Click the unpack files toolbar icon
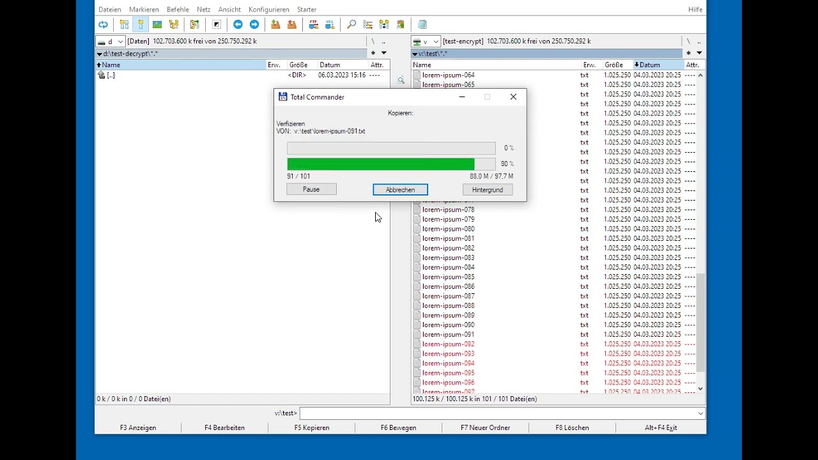818x460 pixels. point(292,25)
